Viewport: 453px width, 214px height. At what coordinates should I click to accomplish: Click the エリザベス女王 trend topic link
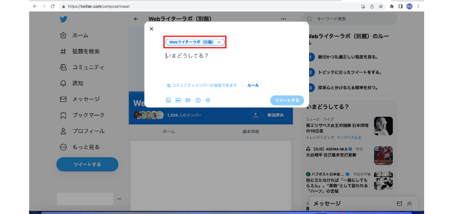tap(349, 137)
